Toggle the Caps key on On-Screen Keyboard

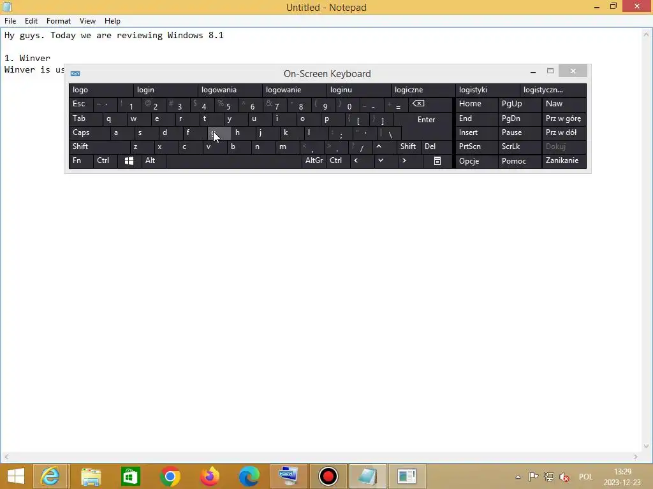tap(89, 132)
